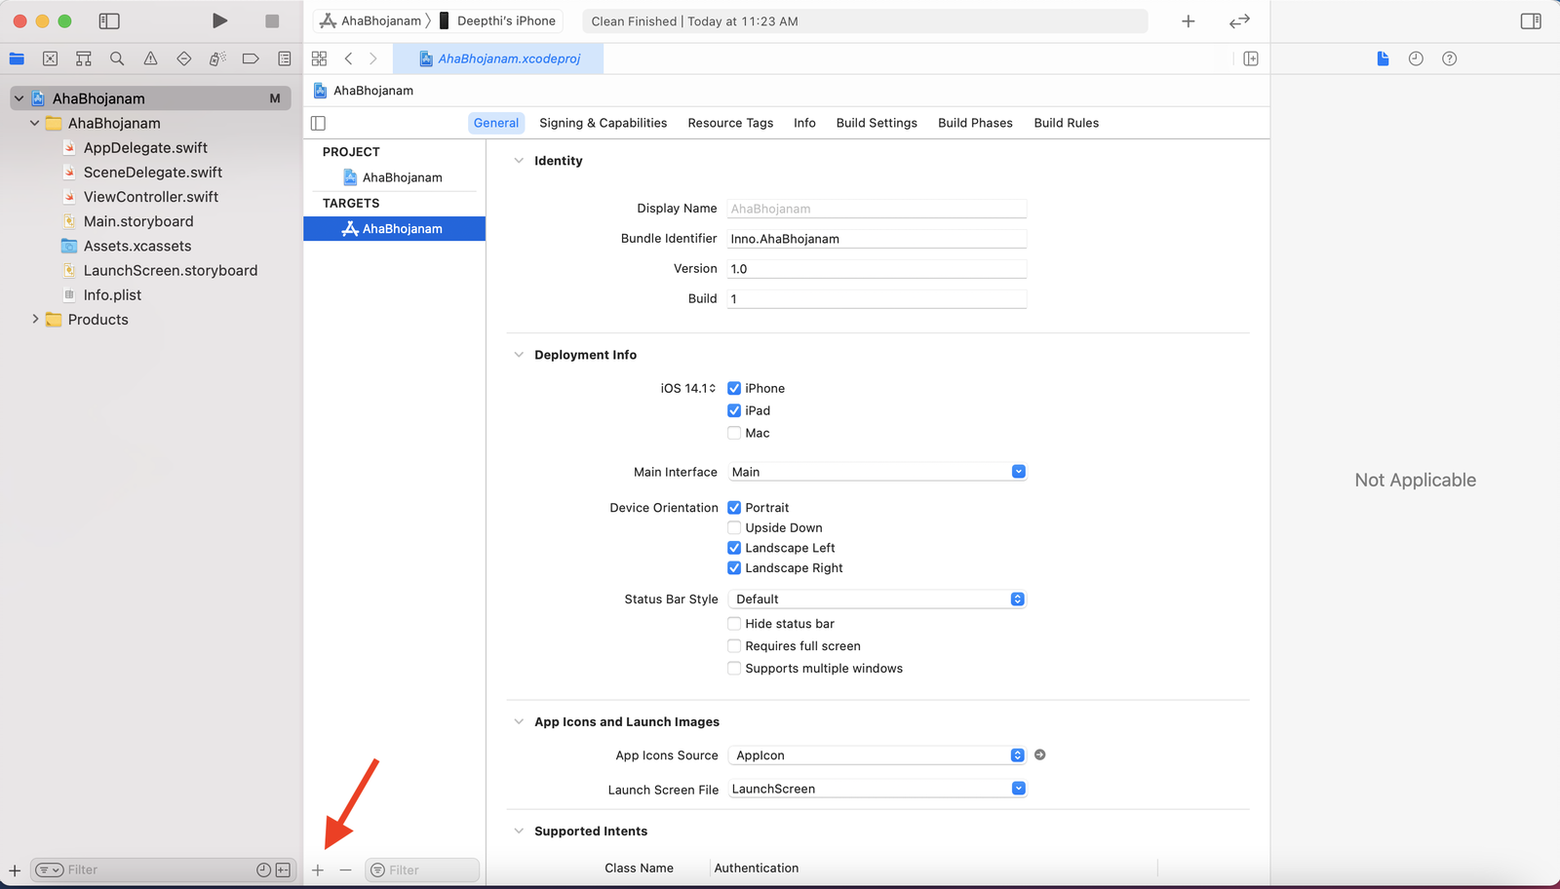
Task: Open the Report navigator
Action: (284, 58)
